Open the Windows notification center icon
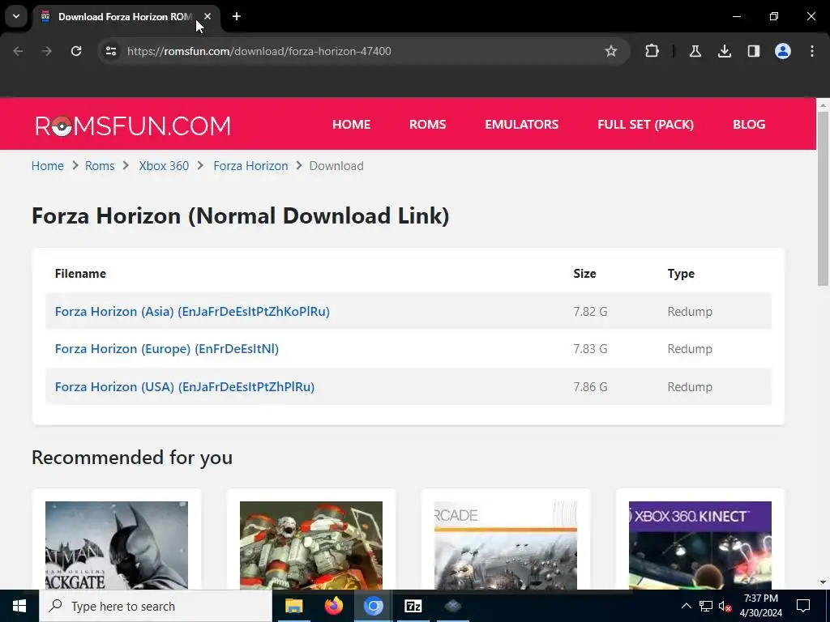Screen dimensions: 830x622 click(x=803, y=606)
